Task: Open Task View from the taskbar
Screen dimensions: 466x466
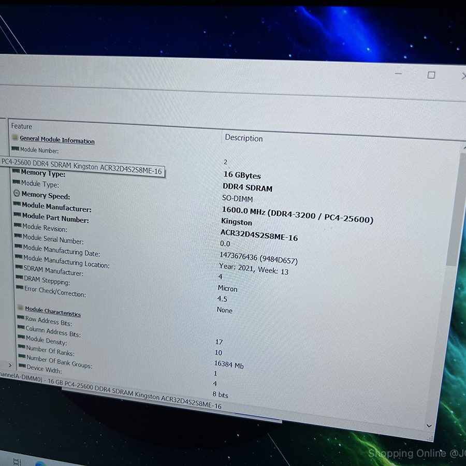Action: (x=17, y=462)
